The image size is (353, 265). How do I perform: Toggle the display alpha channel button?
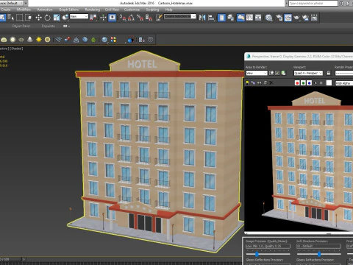315,83
